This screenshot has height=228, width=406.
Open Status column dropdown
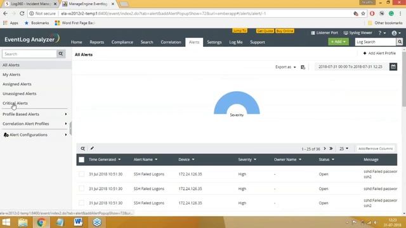click(333, 160)
